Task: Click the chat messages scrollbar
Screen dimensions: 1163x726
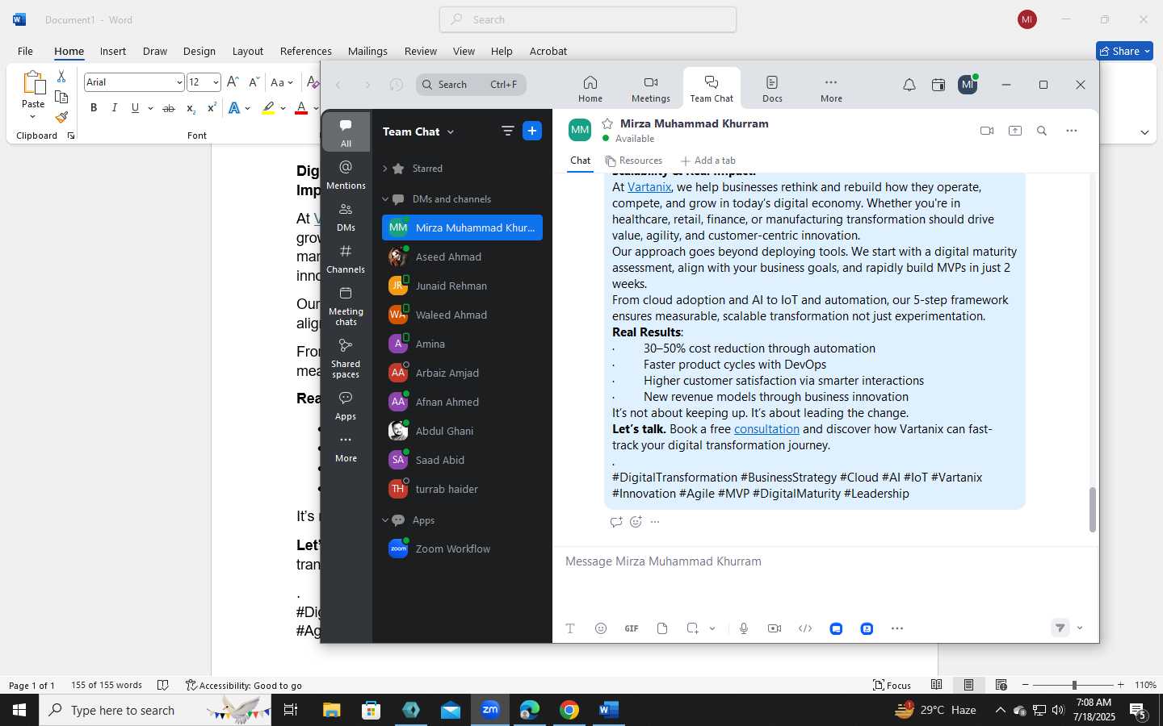Action: tap(1093, 510)
